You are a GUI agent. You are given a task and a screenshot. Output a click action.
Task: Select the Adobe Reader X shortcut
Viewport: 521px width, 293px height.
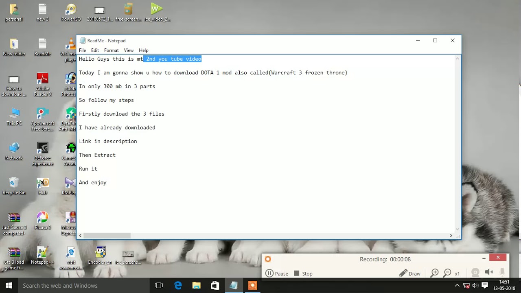click(x=42, y=85)
